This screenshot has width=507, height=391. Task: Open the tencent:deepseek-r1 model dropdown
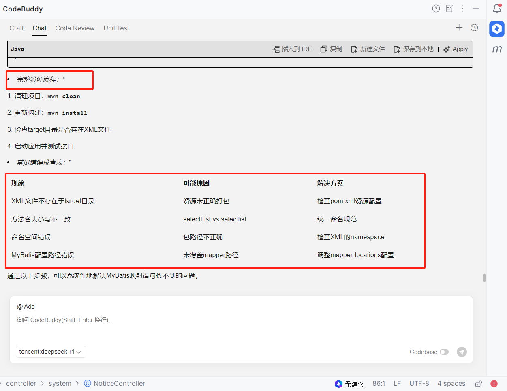point(51,352)
